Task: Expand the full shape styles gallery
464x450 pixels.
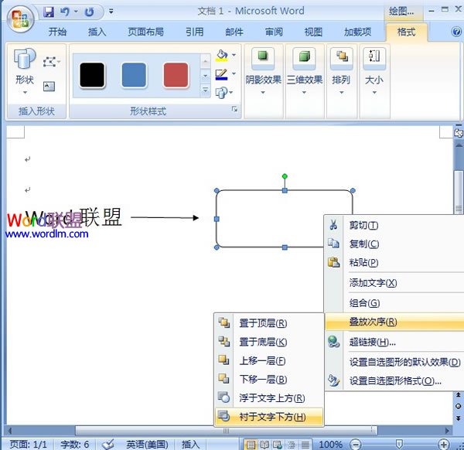Action: pos(205,90)
